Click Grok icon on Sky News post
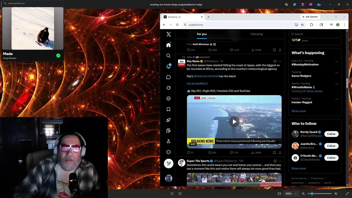The height and width of the screenshot is (198, 352). click(275, 61)
